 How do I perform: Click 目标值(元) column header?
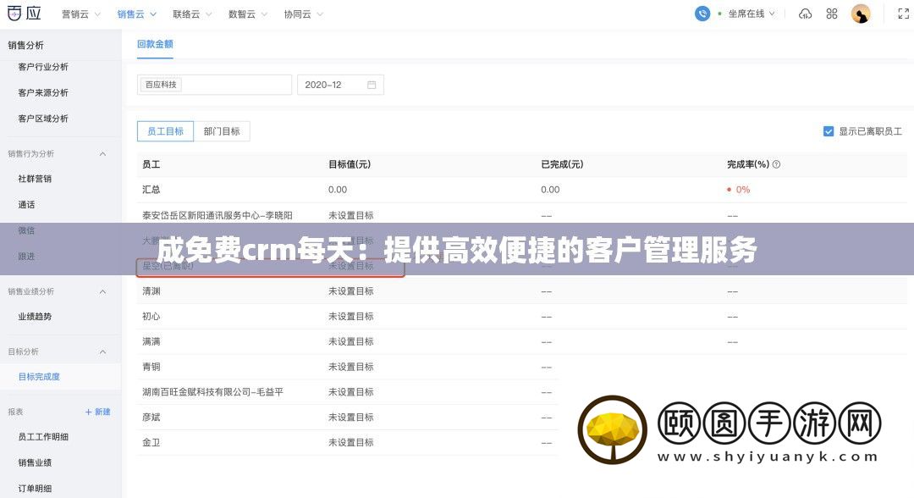coord(350,165)
